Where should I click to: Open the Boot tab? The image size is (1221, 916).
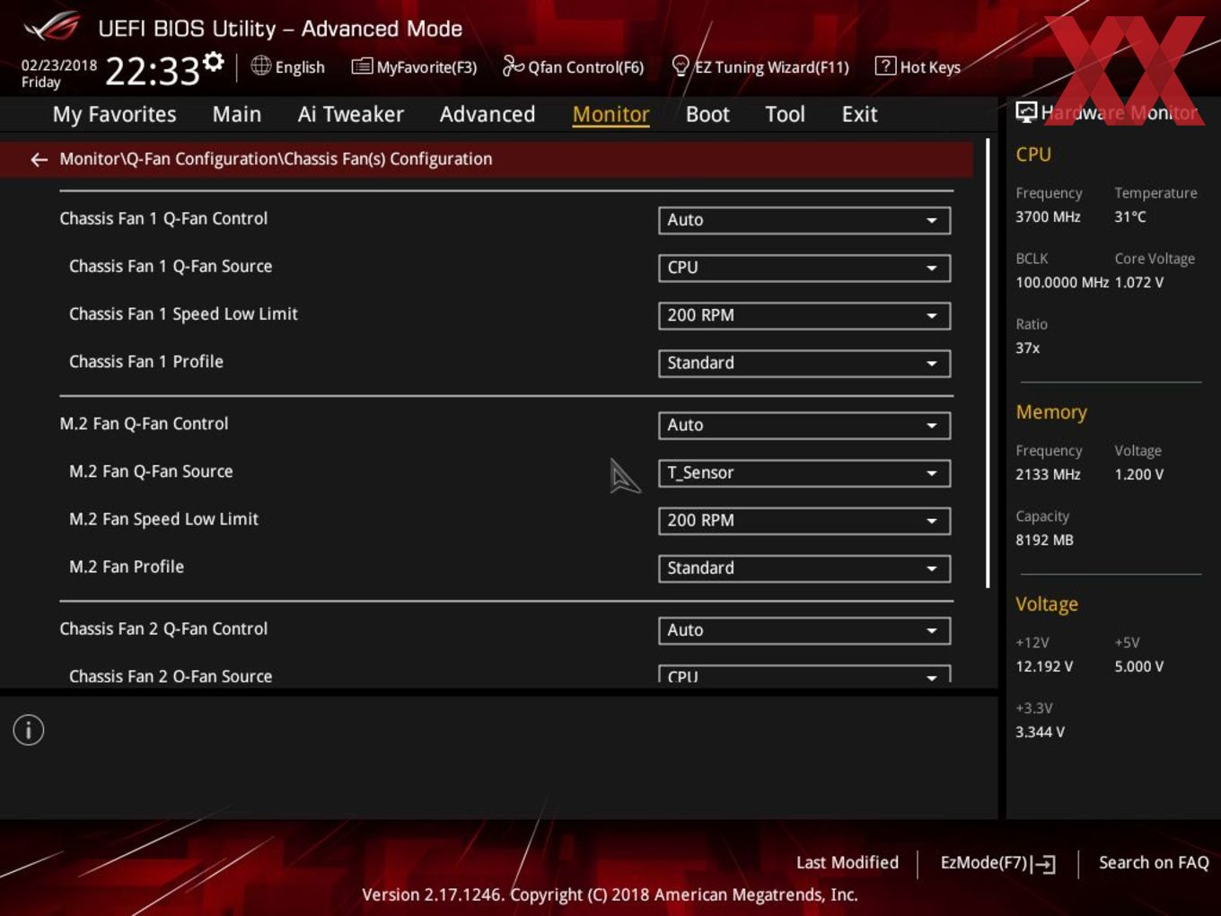pyautogui.click(x=707, y=114)
